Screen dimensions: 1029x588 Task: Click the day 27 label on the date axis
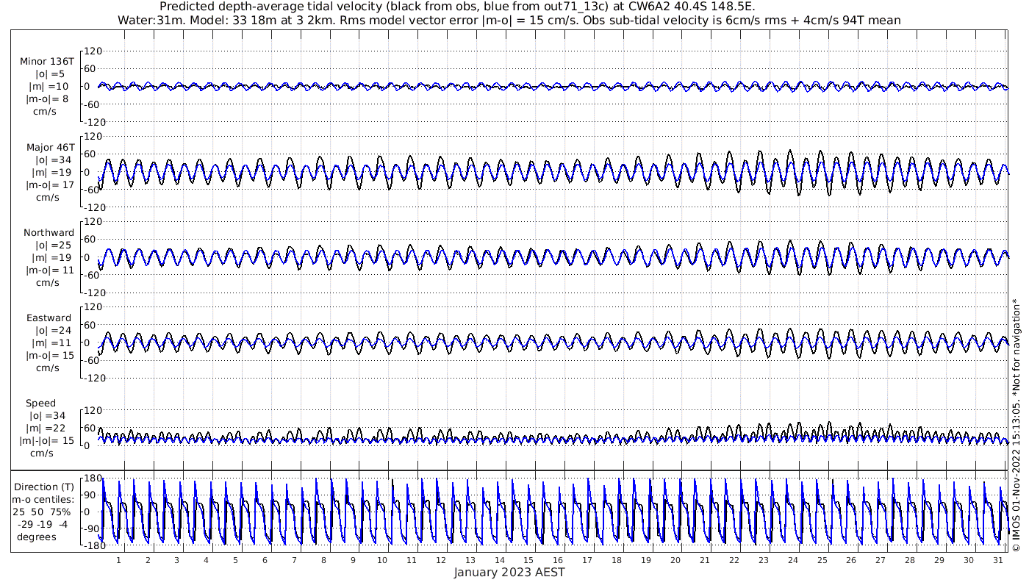(x=881, y=559)
